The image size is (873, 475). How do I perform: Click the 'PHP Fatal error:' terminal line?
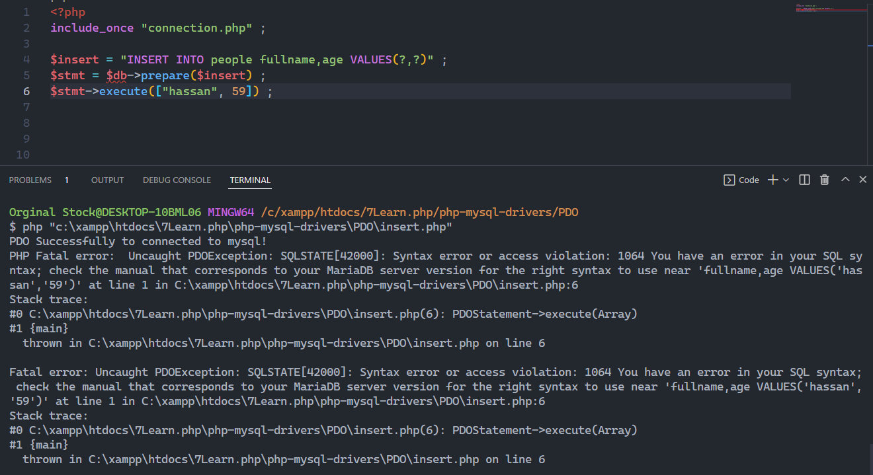point(436,256)
